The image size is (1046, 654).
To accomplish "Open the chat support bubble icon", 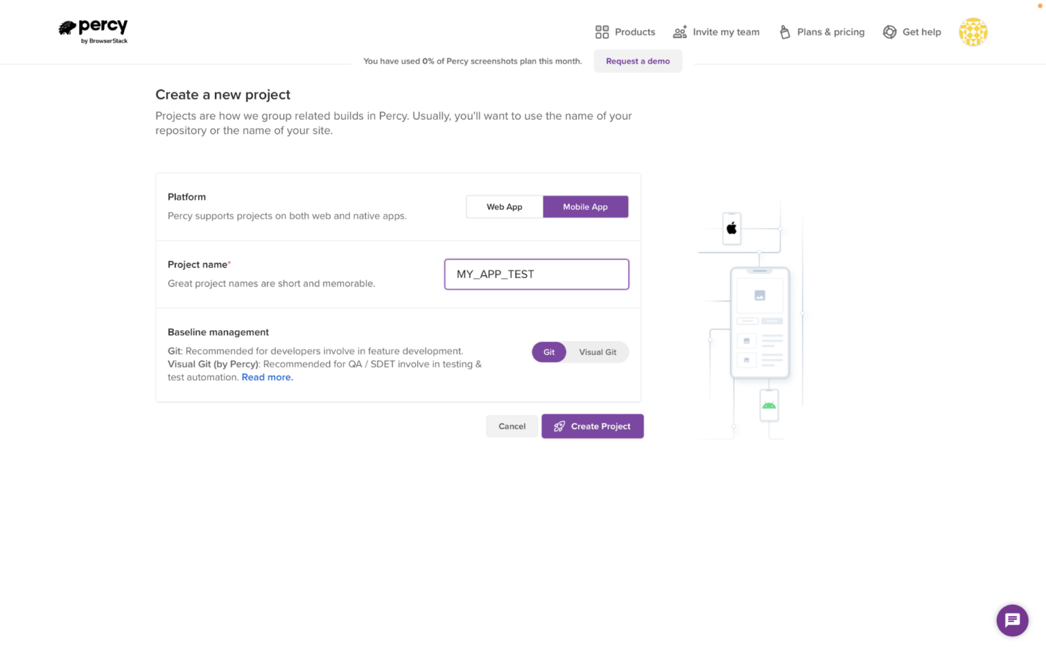I will pos(1012,620).
